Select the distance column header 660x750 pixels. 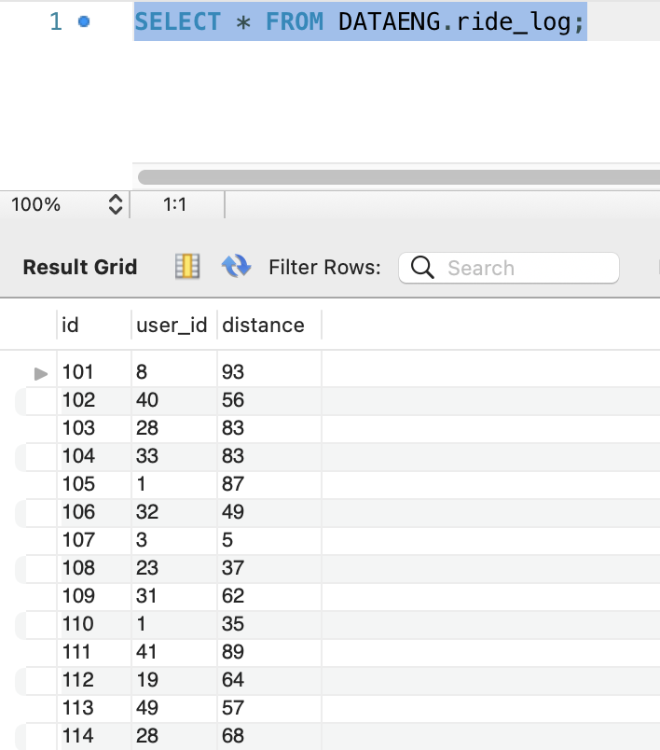(x=263, y=325)
